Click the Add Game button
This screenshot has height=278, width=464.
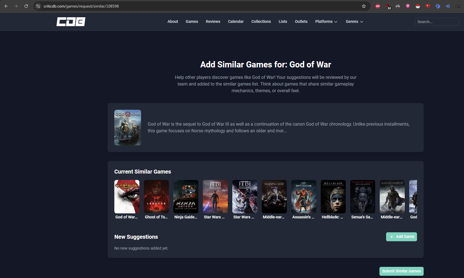[x=401, y=237]
